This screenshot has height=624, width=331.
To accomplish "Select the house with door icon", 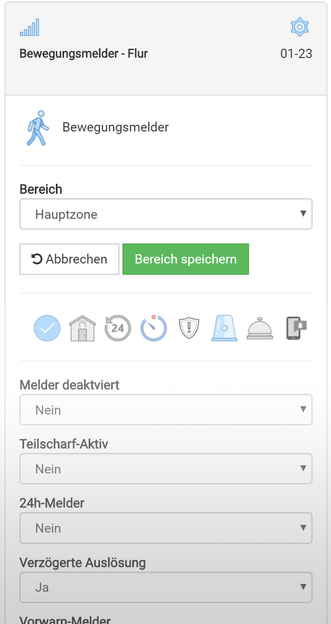I will coord(82,328).
